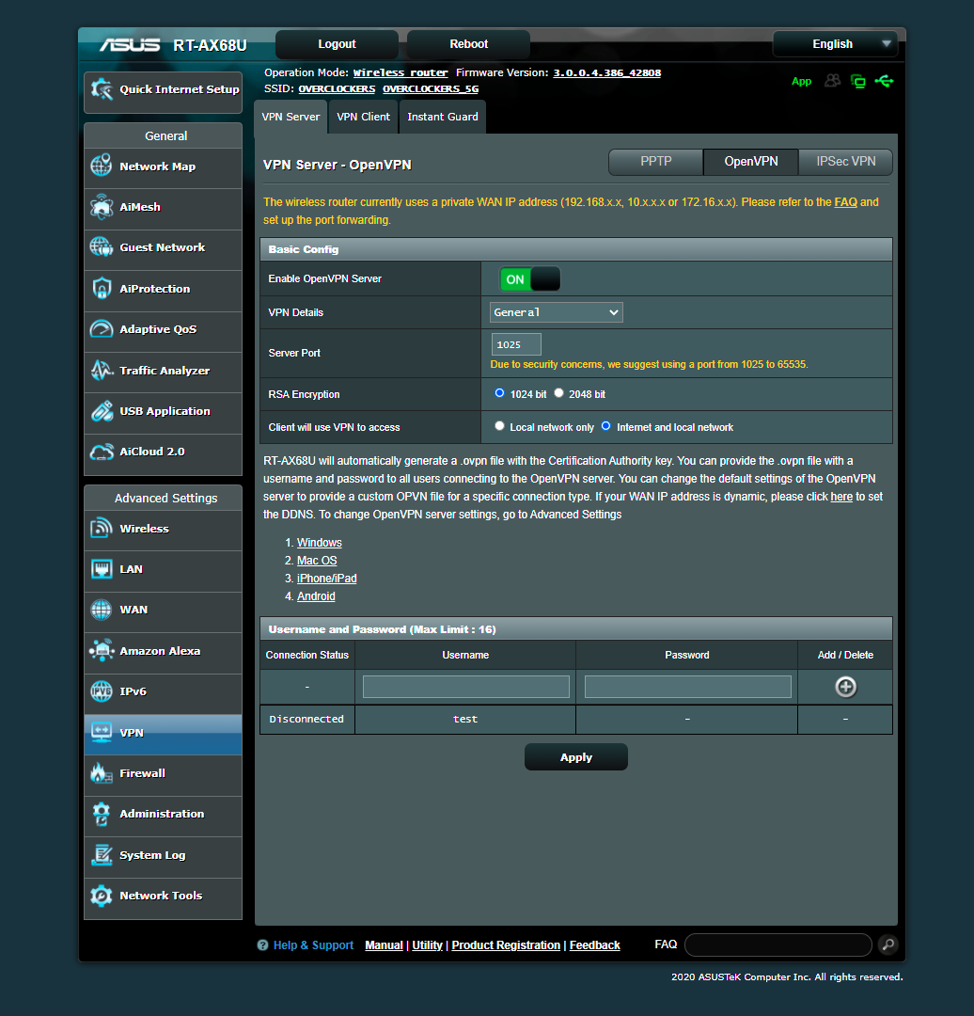Viewport: 974px width, 1016px height.
Task: Select the 2048 bit RSA encryption option
Action: [x=558, y=392]
